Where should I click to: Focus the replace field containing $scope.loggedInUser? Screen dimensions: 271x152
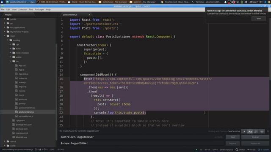pos(142,143)
